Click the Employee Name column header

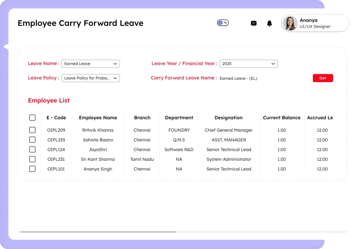98,117
